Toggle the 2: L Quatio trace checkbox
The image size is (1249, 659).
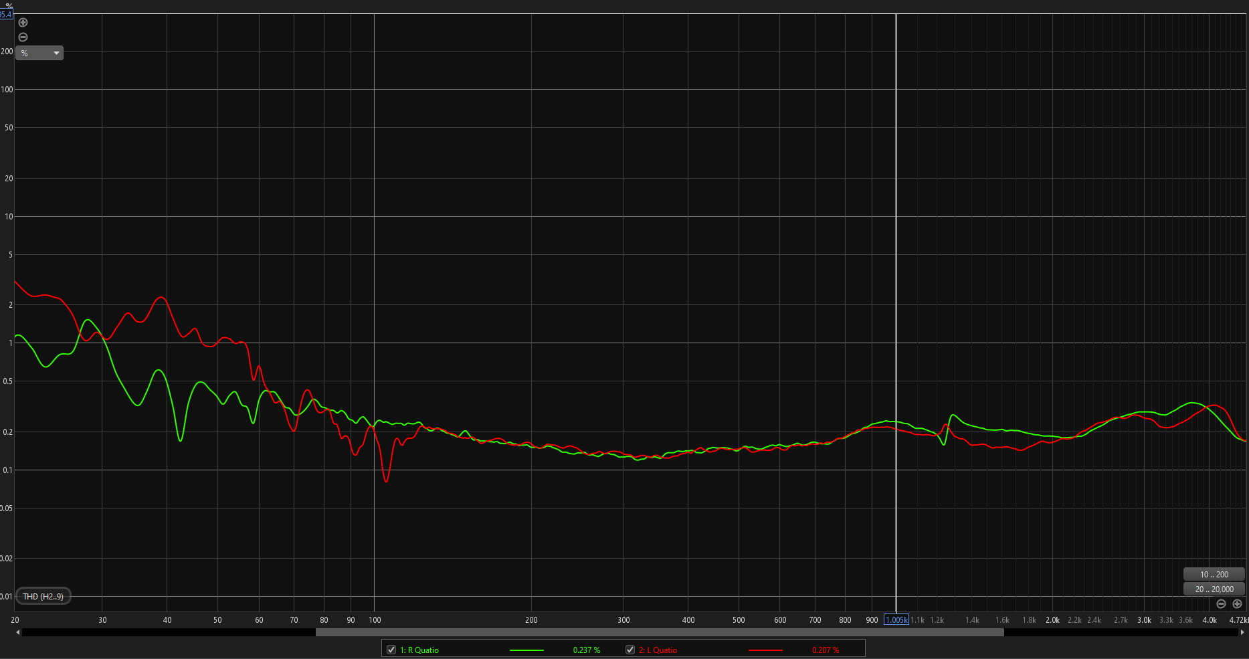630,650
